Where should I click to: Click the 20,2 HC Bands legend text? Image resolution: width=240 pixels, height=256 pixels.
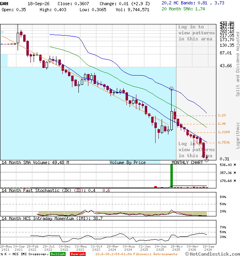pos(193,3)
